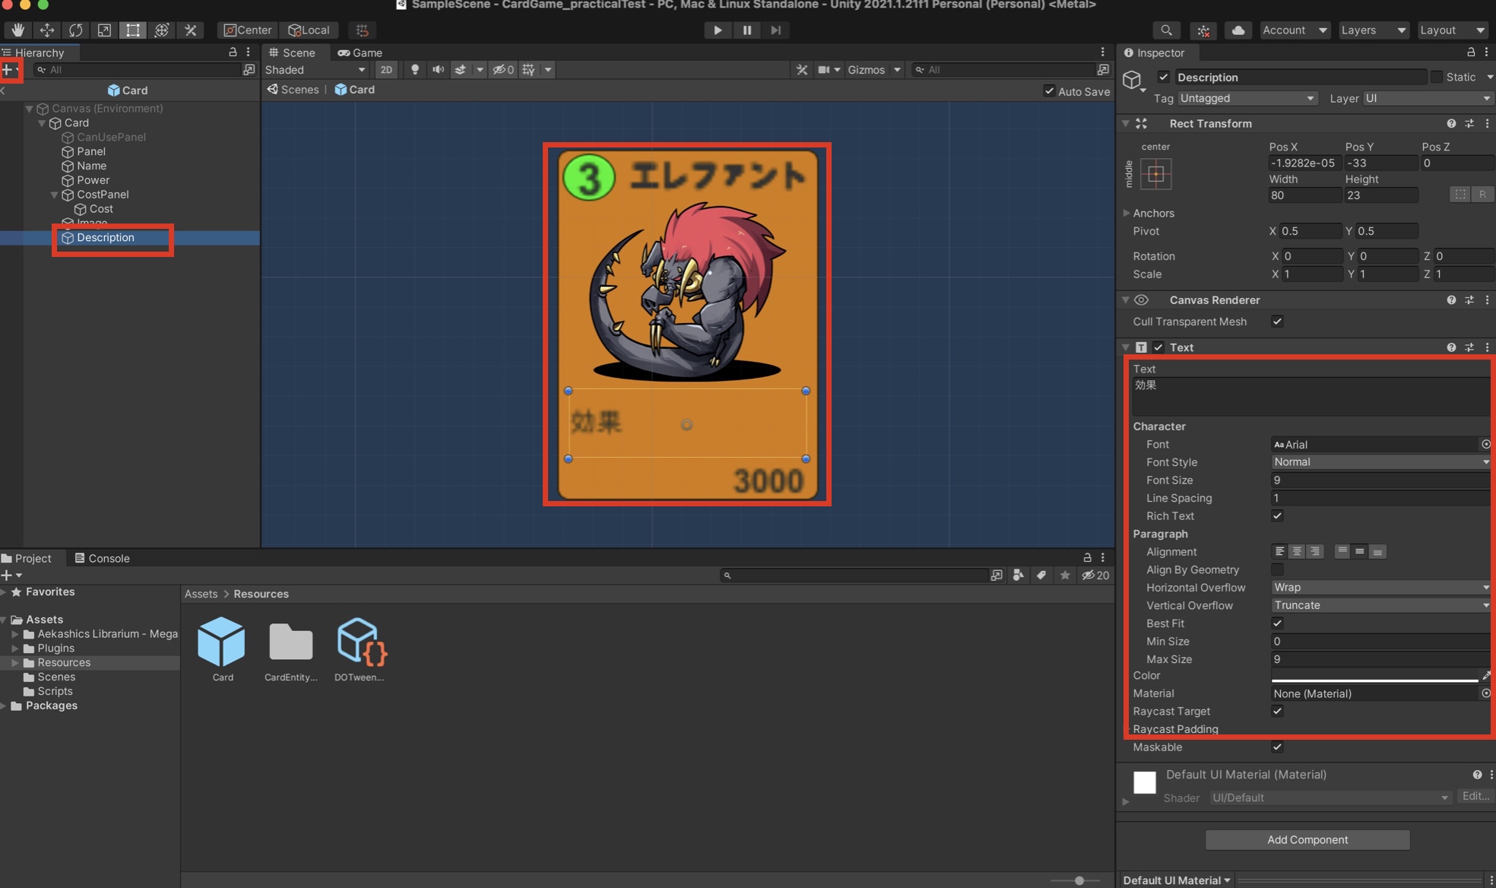
Task: Click the Add Component button
Action: [1307, 839]
